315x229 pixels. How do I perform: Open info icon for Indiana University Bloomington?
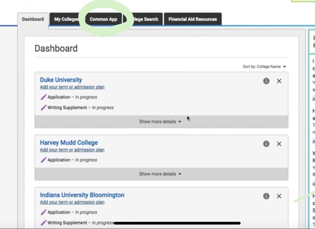point(266,196)
